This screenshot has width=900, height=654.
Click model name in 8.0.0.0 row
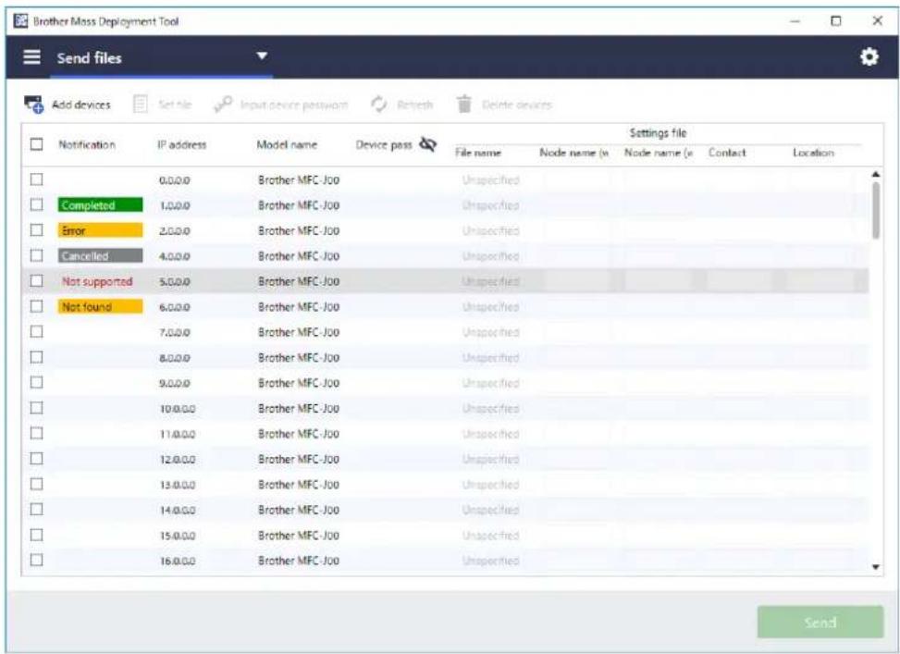pos(299,358)
